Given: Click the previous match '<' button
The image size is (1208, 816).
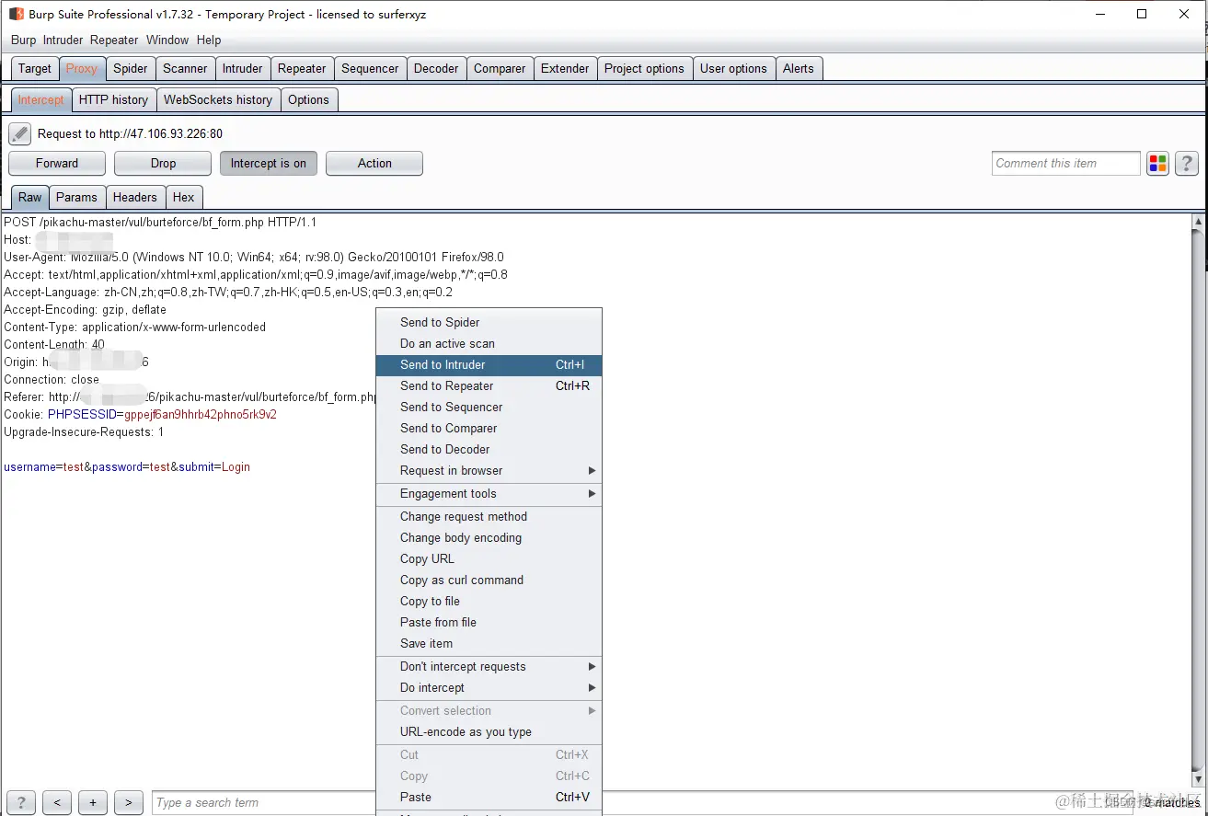Looking at the screenshot, I should pyautogui.click(x=57, y=802).
